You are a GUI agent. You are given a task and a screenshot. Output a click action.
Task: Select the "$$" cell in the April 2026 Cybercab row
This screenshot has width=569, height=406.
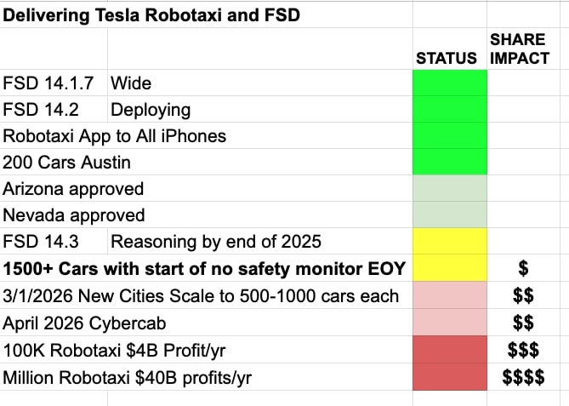tap(524, 322)
